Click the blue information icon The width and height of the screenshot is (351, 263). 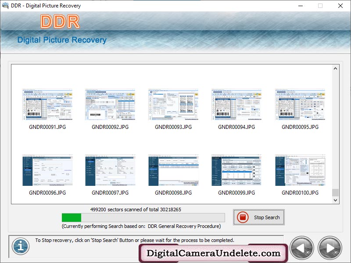click(x=21, y=246)
